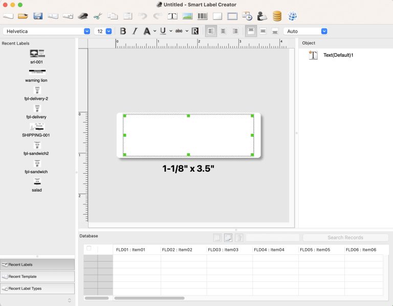This screenshot has height=306, width=393.
Task: Open the font size 12 dropdown
Action: [108, 31]
